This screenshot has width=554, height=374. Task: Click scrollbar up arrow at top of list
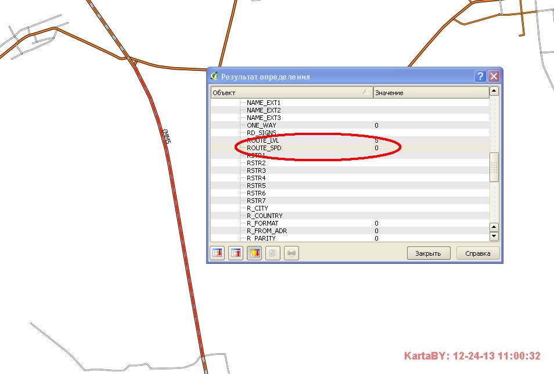click(x=494, y=91)
